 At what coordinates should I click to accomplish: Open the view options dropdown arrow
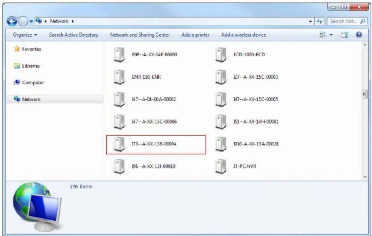(331, 35)
